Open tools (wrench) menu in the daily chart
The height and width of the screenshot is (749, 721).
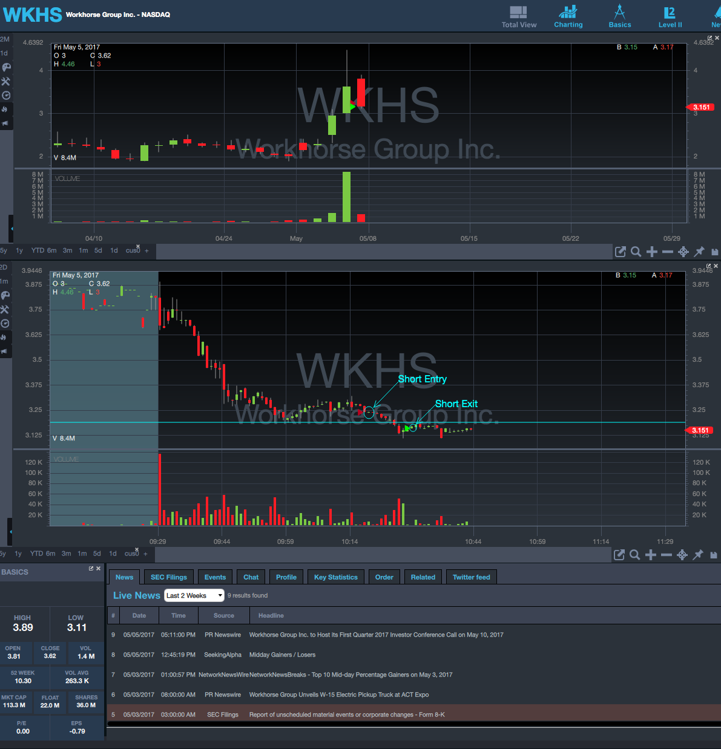[6, 81]
